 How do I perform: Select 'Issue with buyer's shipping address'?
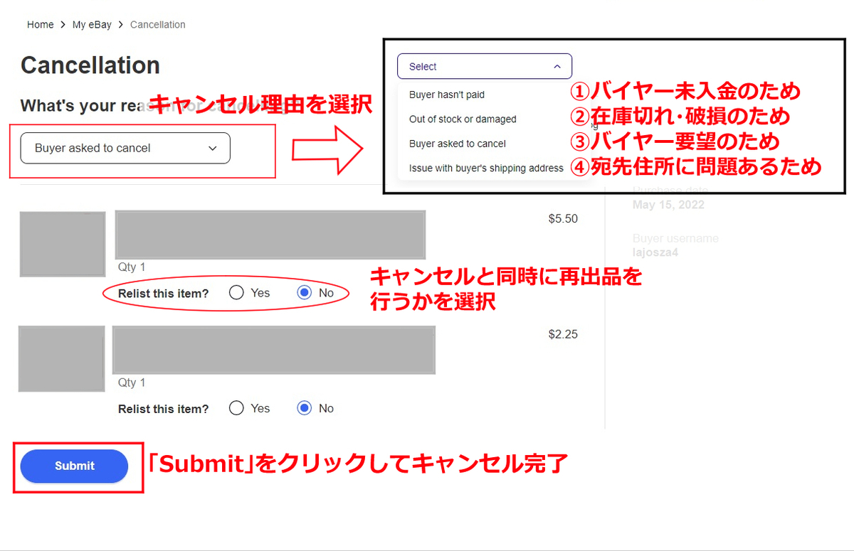(x=485, y=168)
